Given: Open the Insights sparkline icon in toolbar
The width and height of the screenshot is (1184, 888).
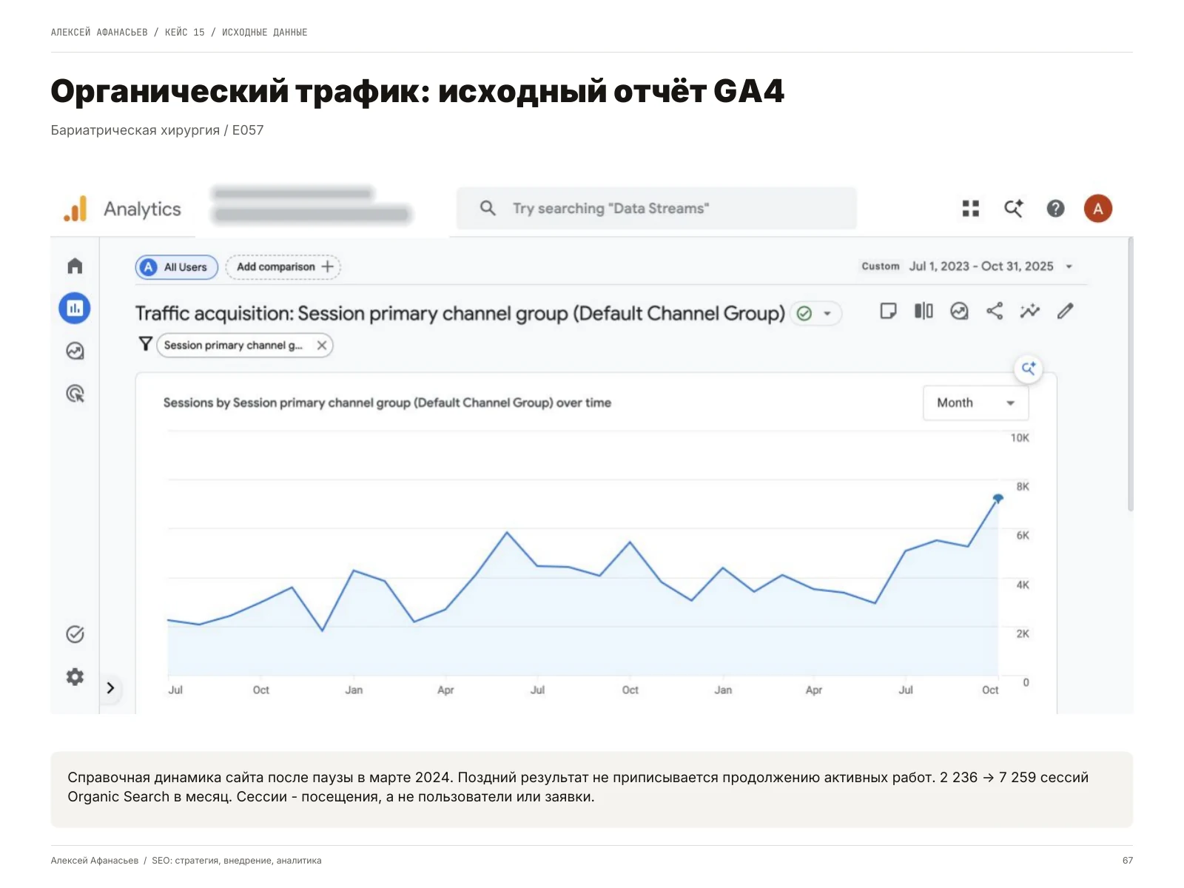Looking at the screenshot, I should (x=1030, y=311).
